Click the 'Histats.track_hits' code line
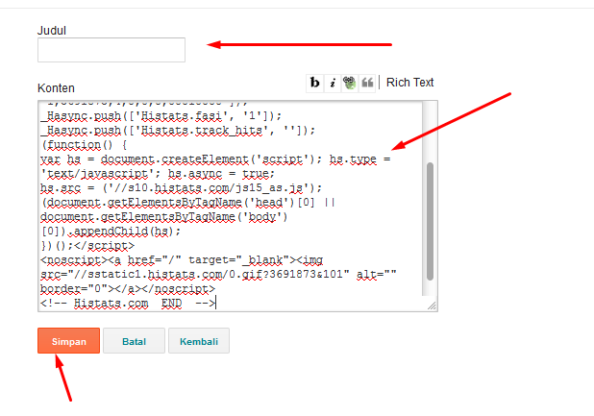The width and height of the screenshot is (594, 416). point(178,131)
